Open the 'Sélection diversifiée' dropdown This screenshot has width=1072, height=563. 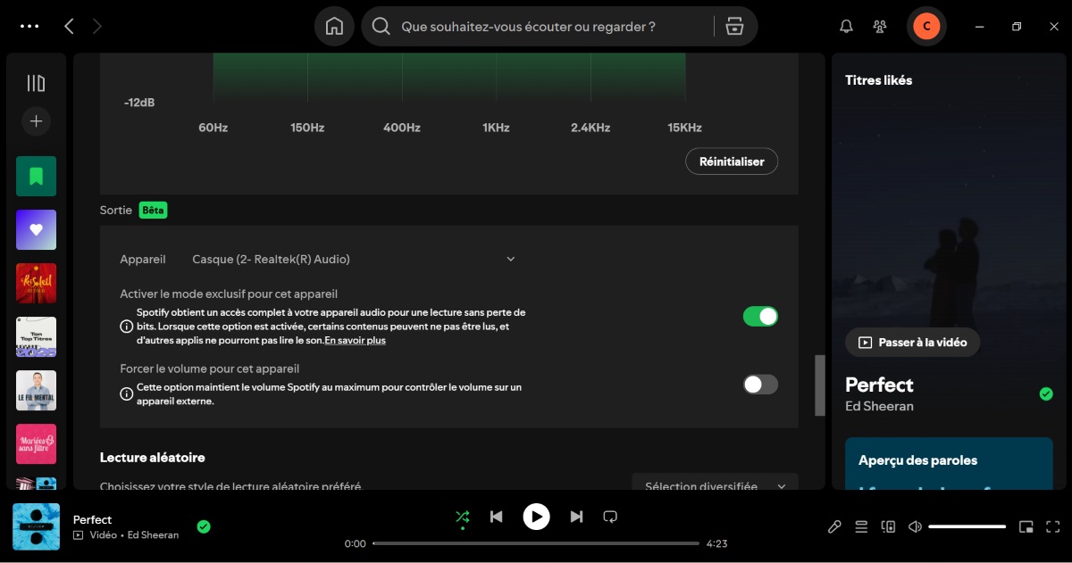(714, 485)
